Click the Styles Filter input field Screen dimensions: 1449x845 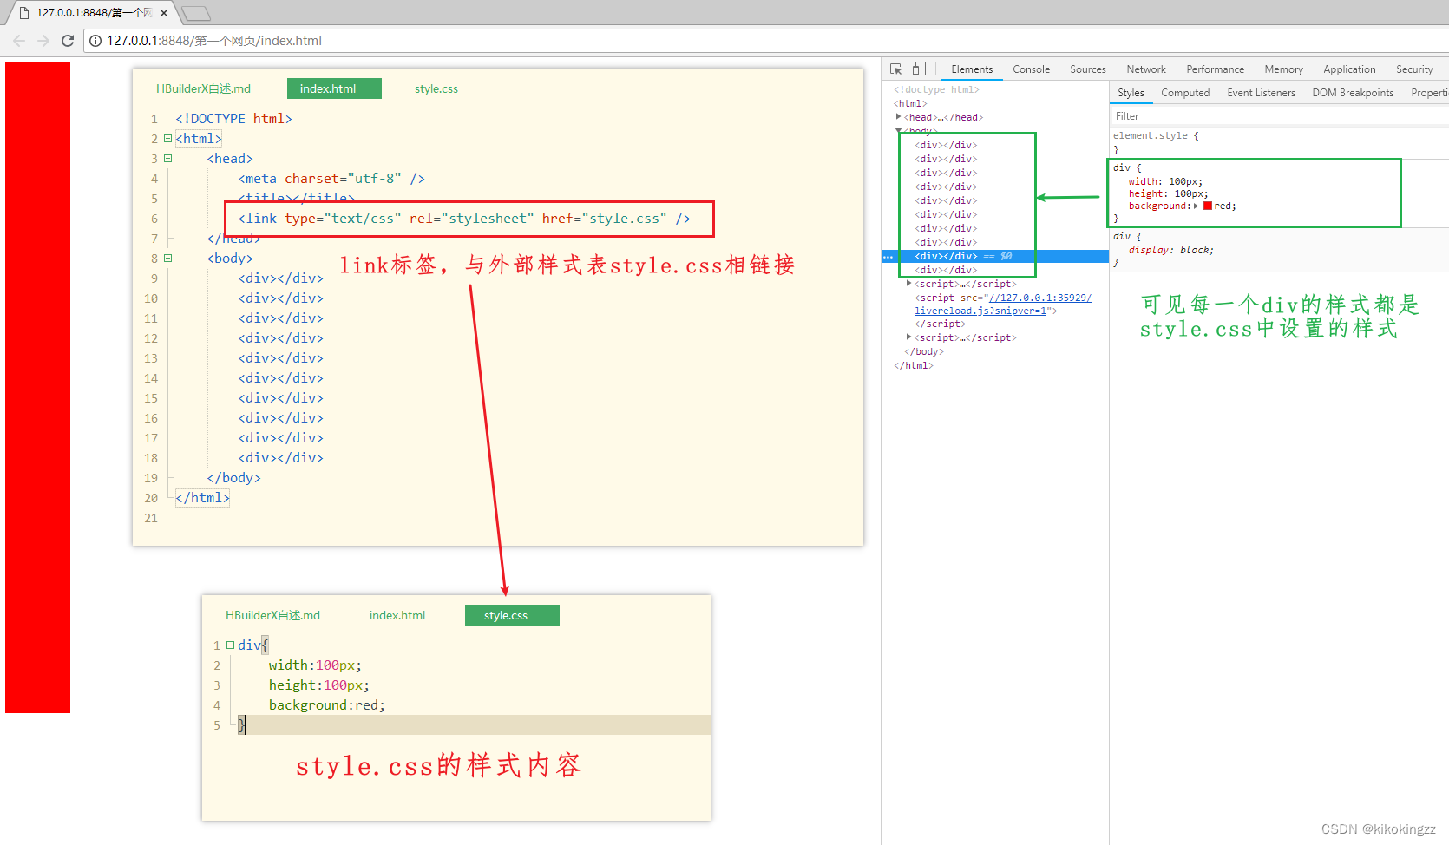click(1279, 116)
